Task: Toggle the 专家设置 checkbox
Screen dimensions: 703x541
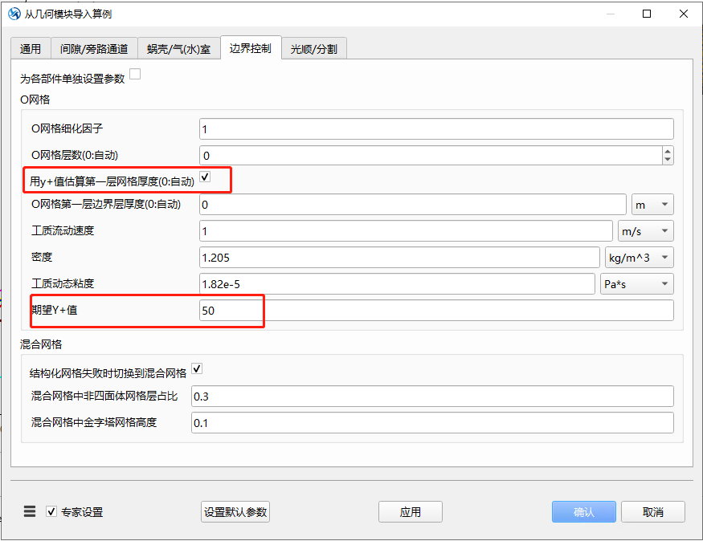Action: [x=51, y=511]
